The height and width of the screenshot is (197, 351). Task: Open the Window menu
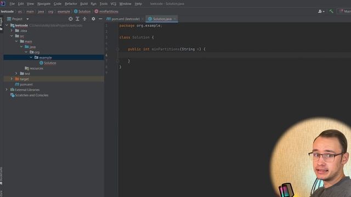(125, 4)
